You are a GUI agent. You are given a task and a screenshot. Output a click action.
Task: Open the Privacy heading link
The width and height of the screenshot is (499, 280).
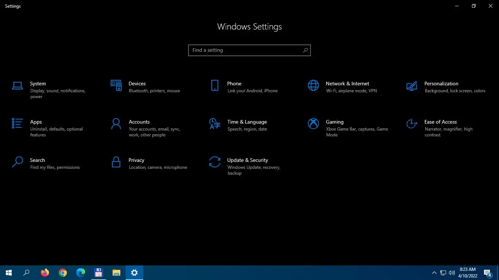[136, 160]
